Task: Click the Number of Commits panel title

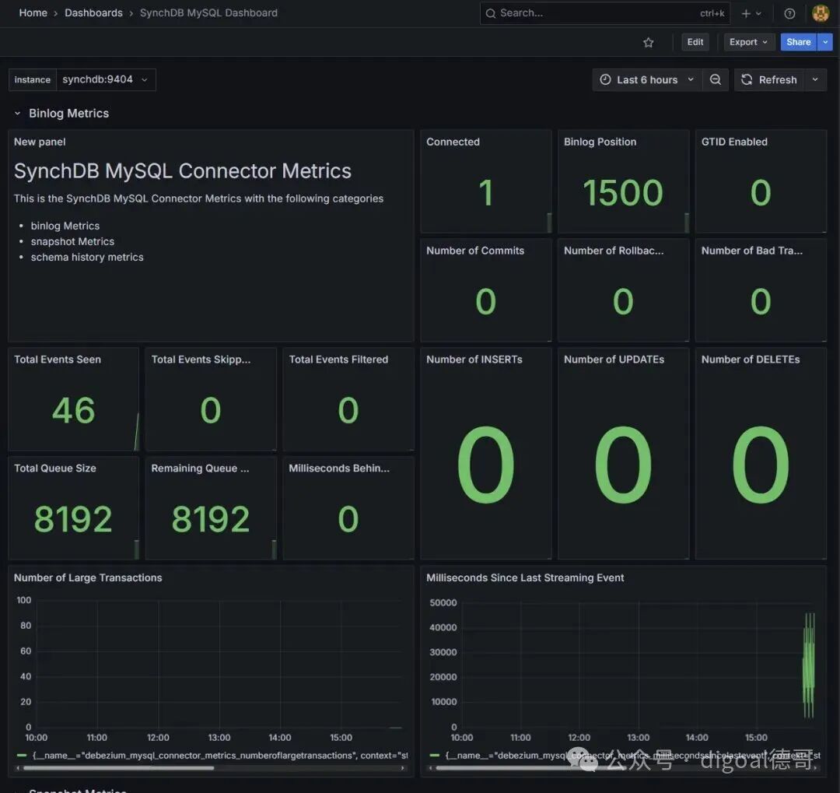Action: click(475, 251)
